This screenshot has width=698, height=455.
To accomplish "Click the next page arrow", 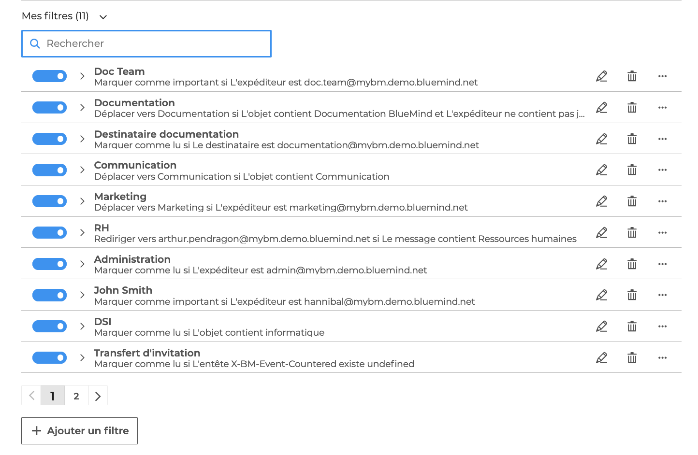I will pyautogui.click(x=98, y=396).
